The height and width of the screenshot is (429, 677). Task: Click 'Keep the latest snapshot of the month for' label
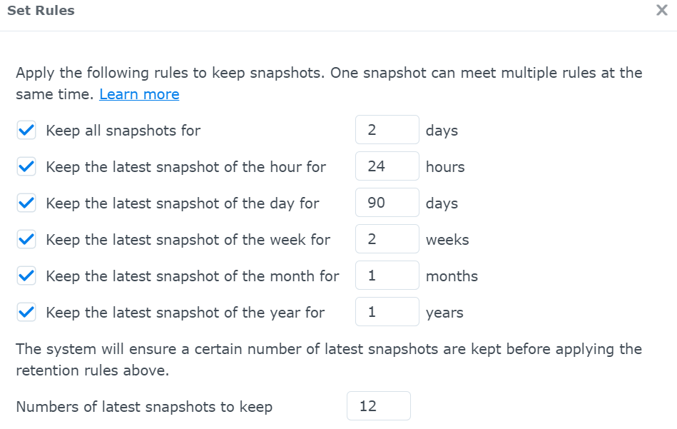click(x=193, y=276)
